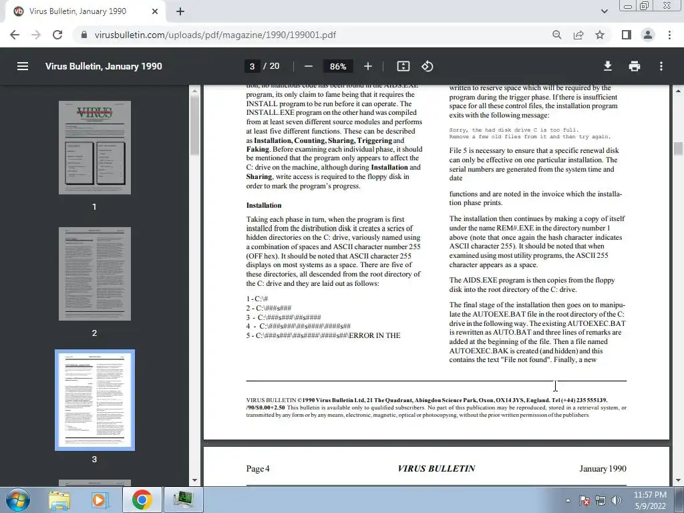
Task: Click the zoom in plus button
Action: tap(368, 66)
